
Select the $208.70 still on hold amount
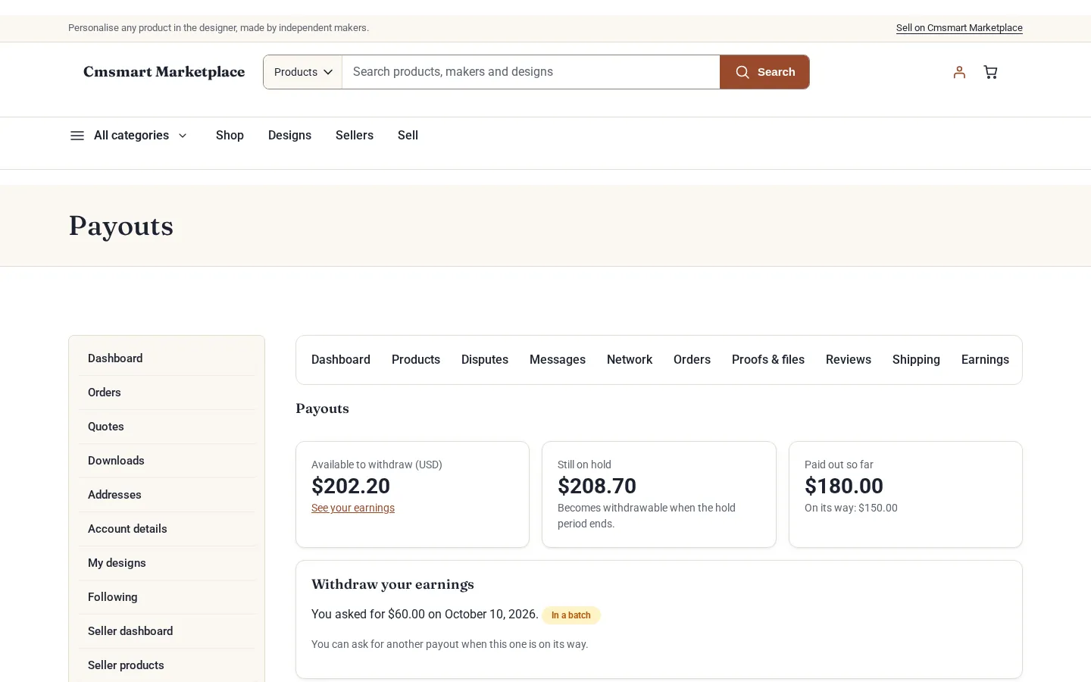coord(597,486)
